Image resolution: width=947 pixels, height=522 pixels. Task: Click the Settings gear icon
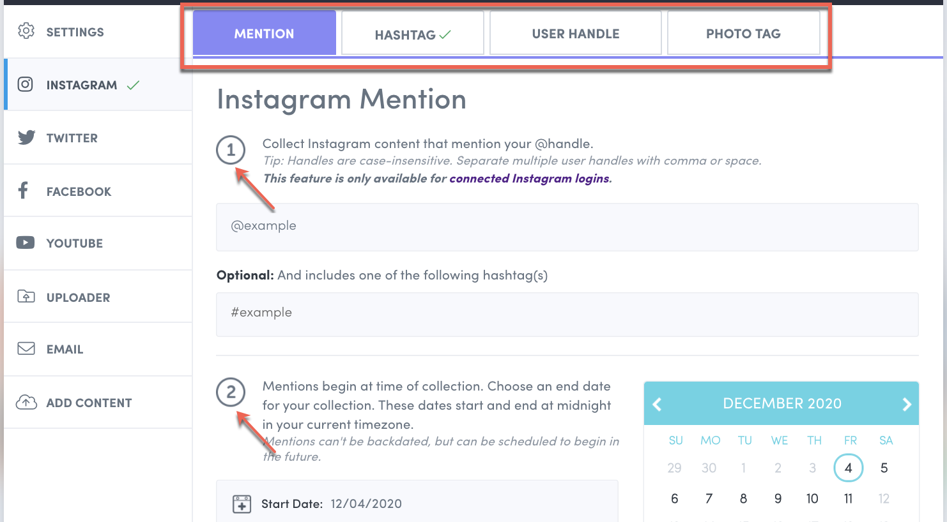pos(26,31)
